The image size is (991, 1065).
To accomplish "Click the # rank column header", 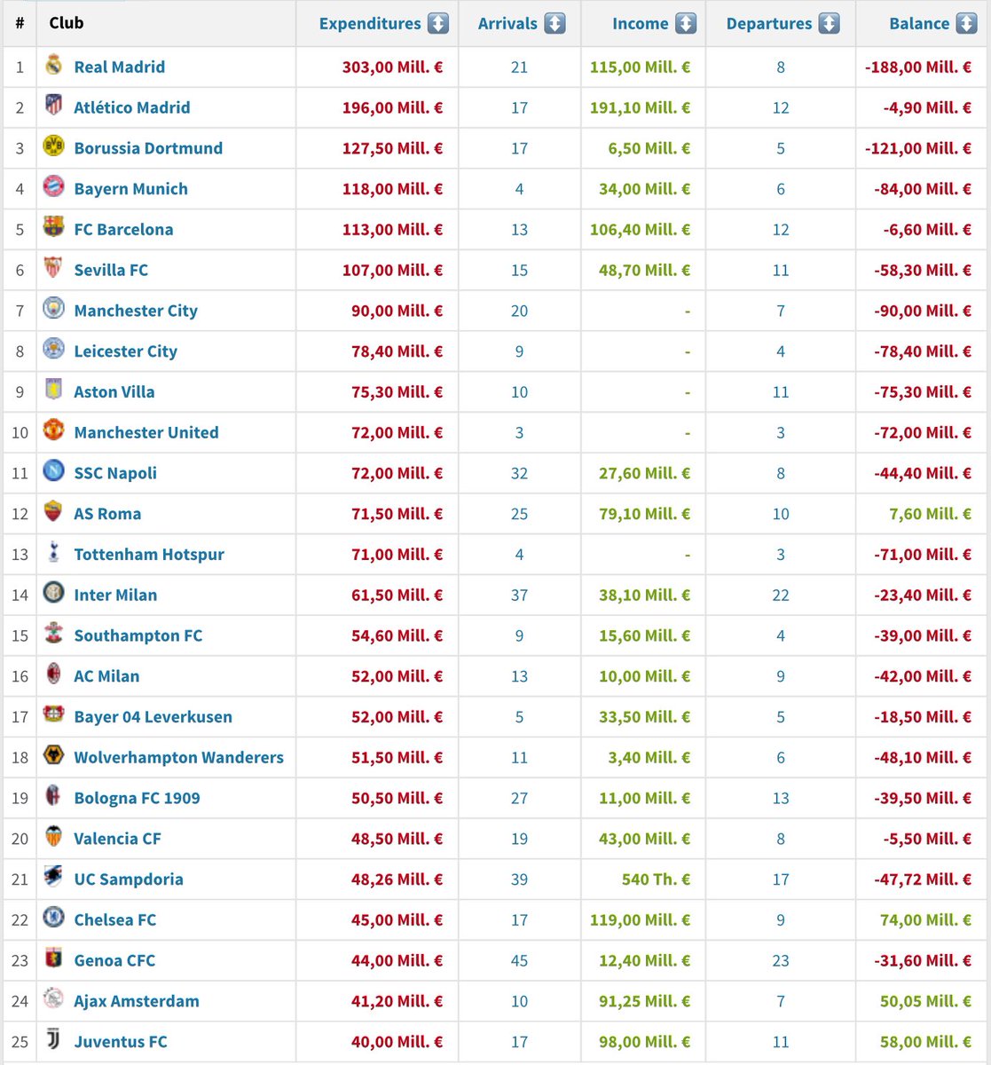I will pyautogui.click(x=20, y=23).
